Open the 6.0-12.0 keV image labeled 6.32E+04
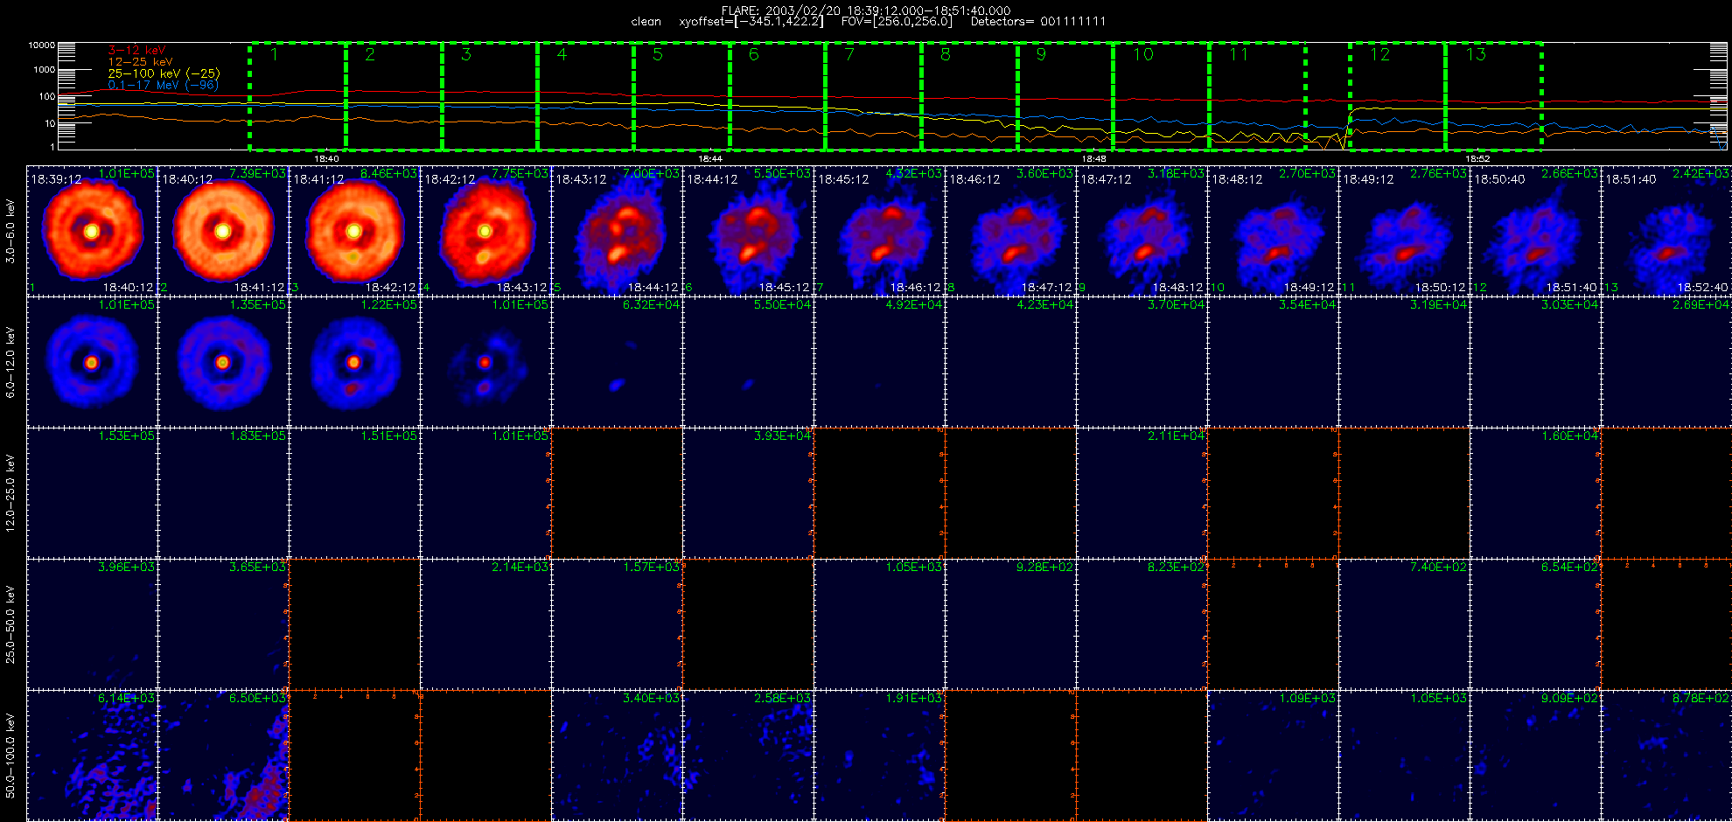The width and height of the screenshot is (1732, 822). (x=617, y=362)
